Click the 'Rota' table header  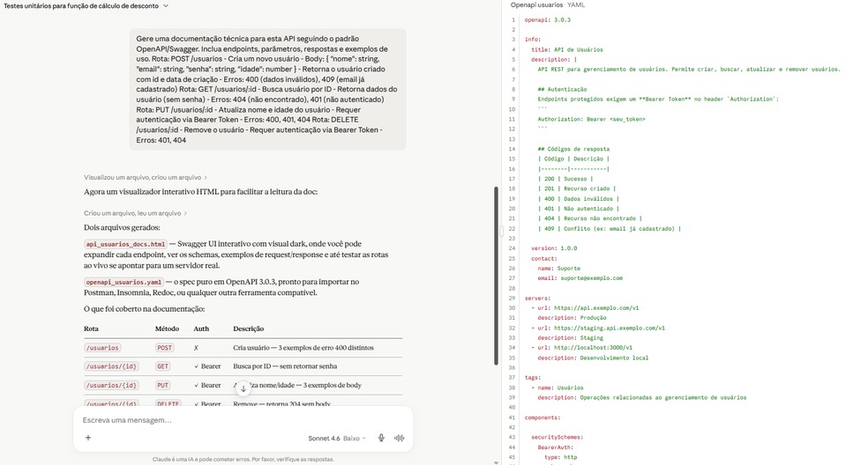click(x=92, y=328)
